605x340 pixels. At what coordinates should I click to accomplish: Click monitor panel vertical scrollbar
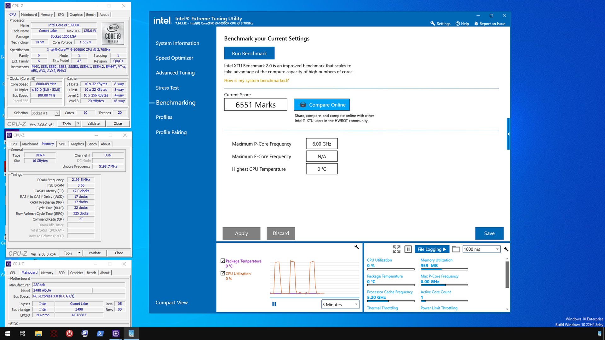pyautogui.click(x=507, y=274)
